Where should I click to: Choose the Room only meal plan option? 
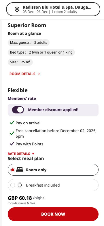click(x=53, y=170)
